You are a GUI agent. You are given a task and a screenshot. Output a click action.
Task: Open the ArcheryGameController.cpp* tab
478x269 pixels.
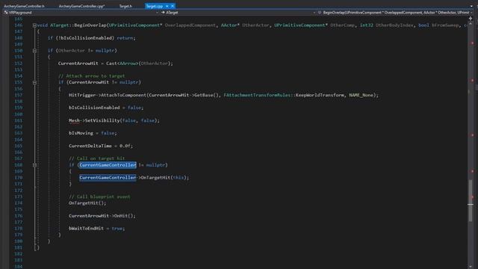pyautogui.click(x=81, y=6)
